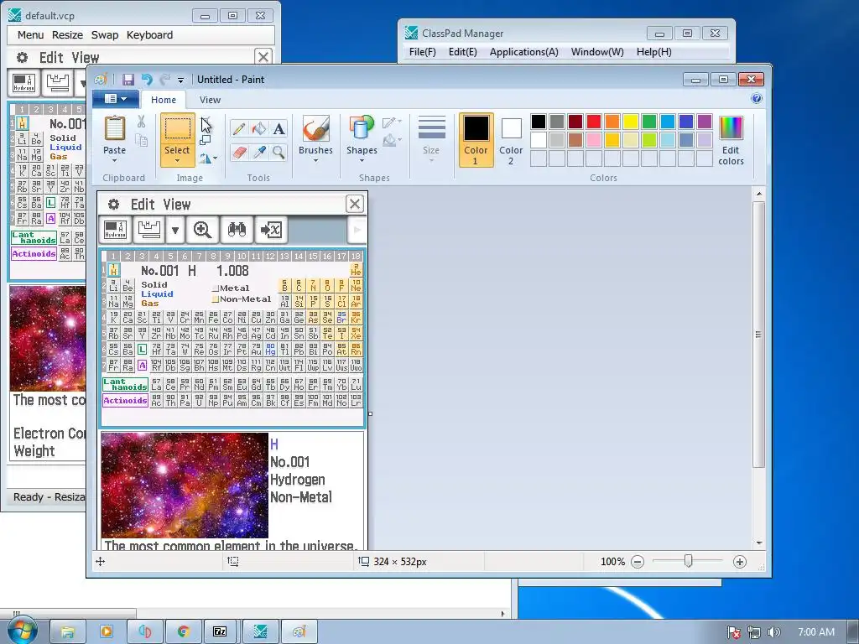The height and width of the screenshot is (644, 859).
Task: Expand the Brushes dropdown arrow
Action: [315, 160]
